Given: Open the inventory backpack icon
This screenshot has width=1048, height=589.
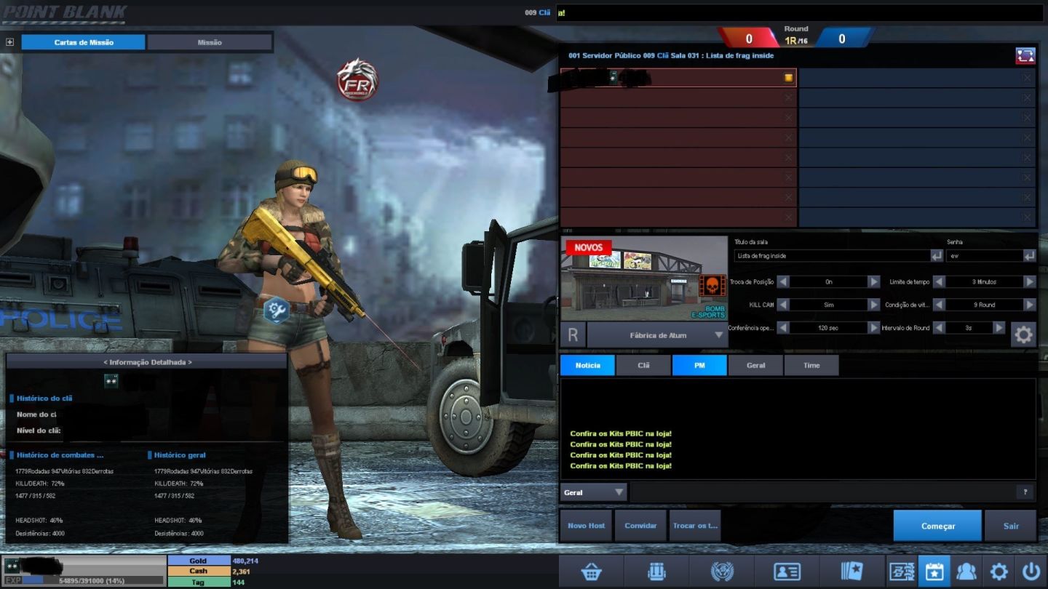Looking at the screenshot, I should click(x=656, y=572).
